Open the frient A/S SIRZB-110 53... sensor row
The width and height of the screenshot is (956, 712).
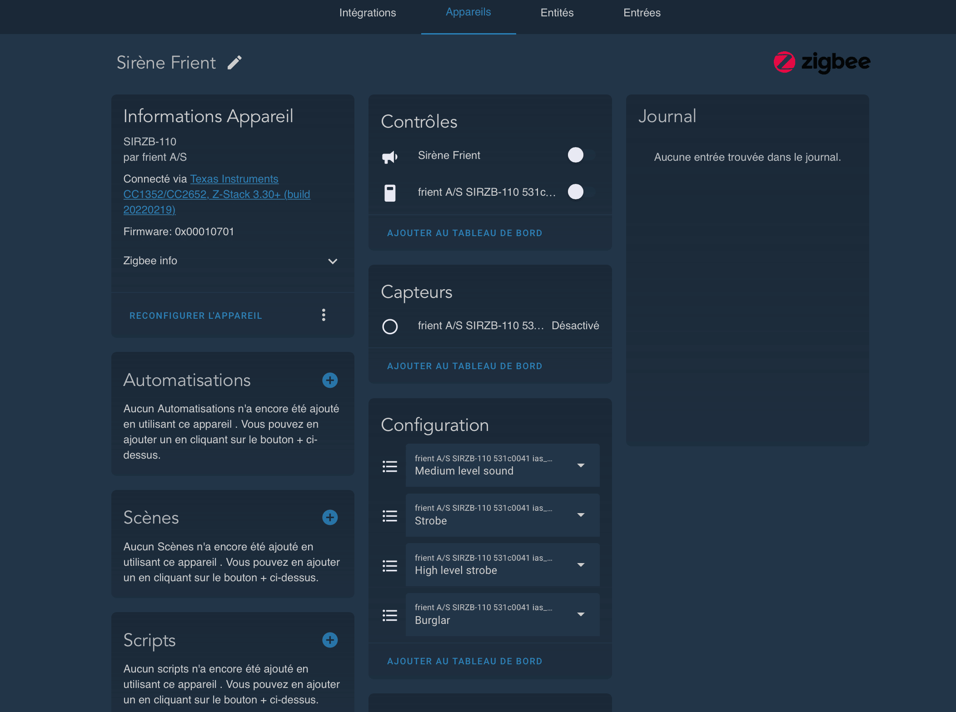click(490, 326)
